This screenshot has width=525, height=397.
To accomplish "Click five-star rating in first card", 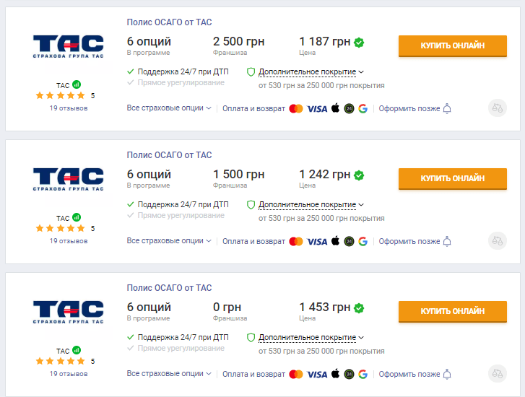I will pyautogui.click(x=60, y=96).
